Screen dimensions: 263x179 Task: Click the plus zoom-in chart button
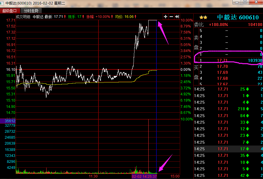[x=165, y=17]
